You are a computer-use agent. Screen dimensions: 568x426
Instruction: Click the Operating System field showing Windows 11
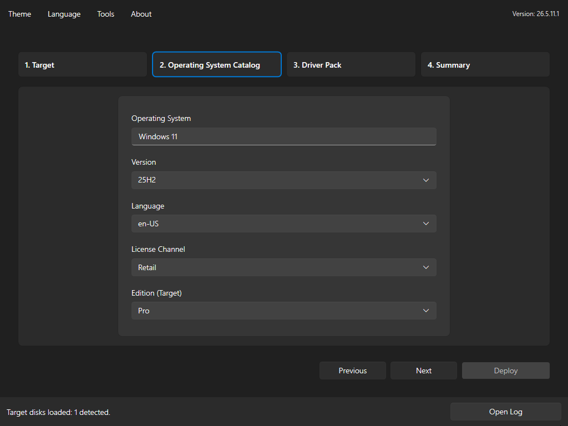[x=283, y=136]
